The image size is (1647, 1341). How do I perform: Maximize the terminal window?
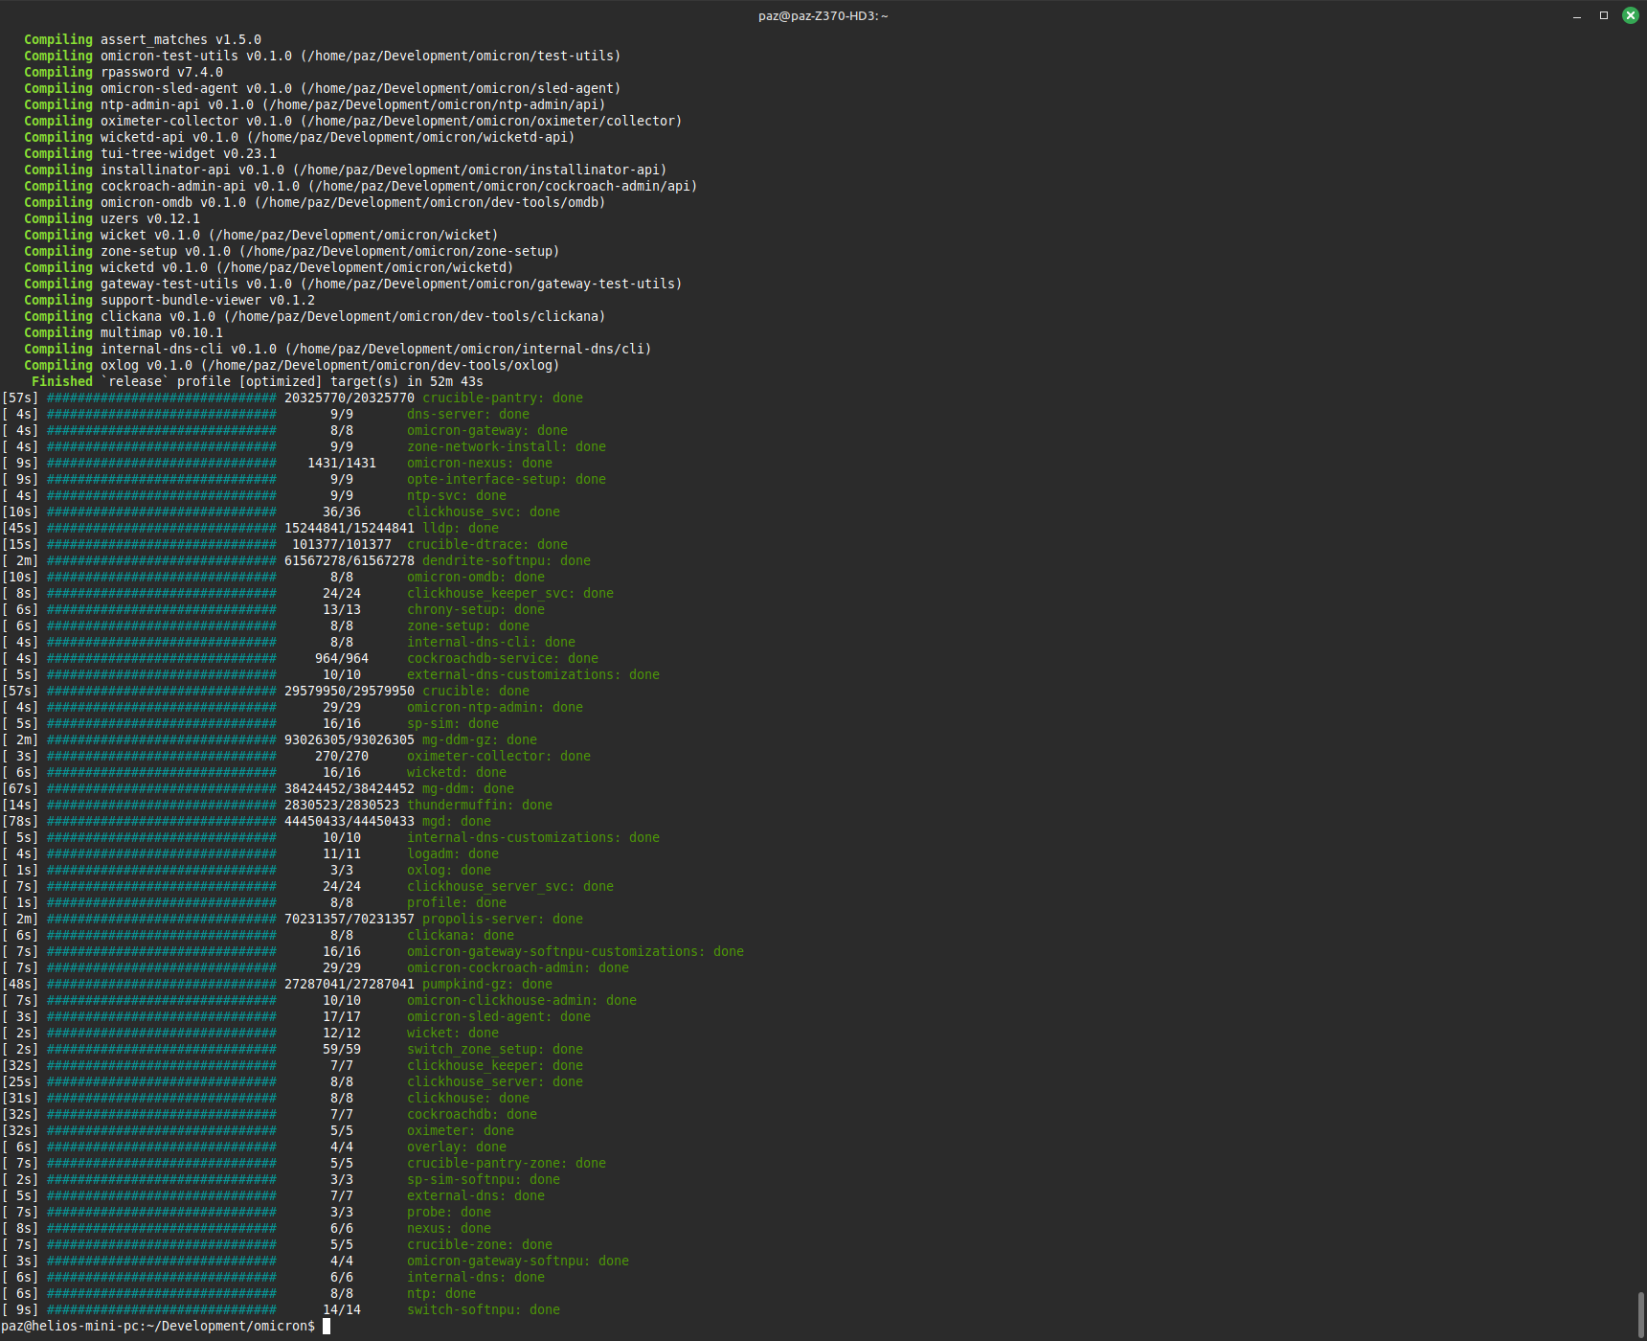pyautogui.click(x=1603, y=15)
